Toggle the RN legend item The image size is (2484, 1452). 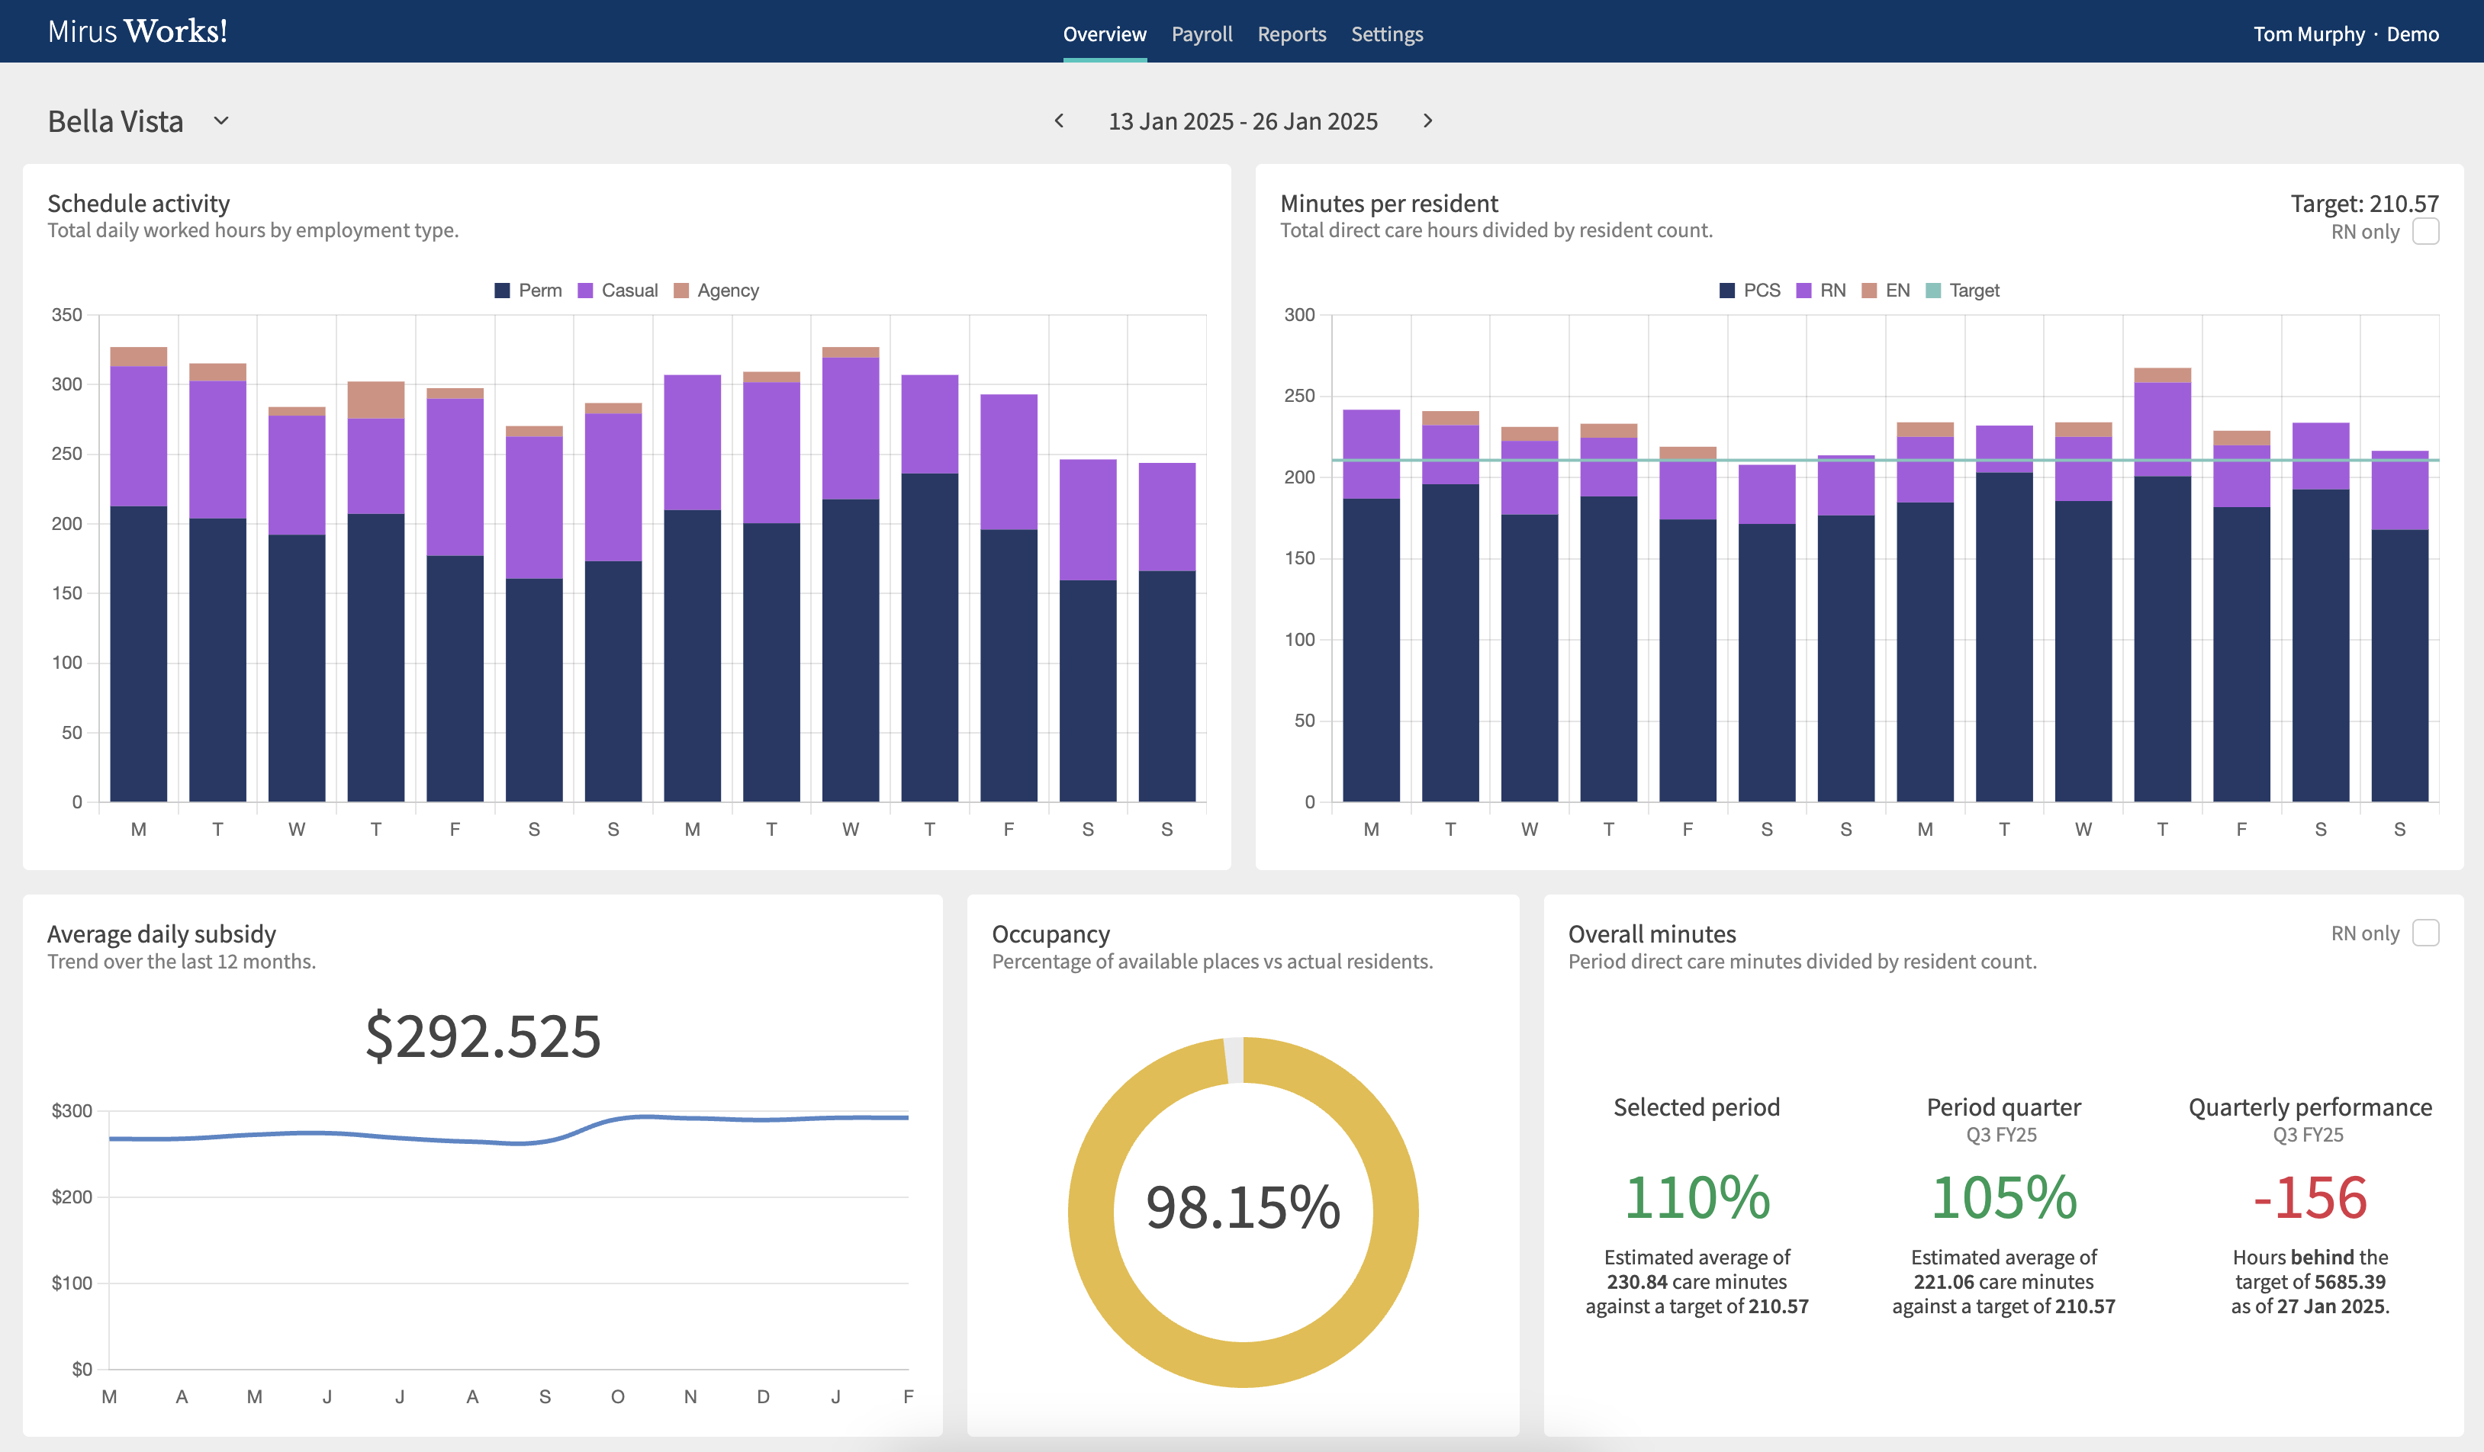pos(1820,291)
